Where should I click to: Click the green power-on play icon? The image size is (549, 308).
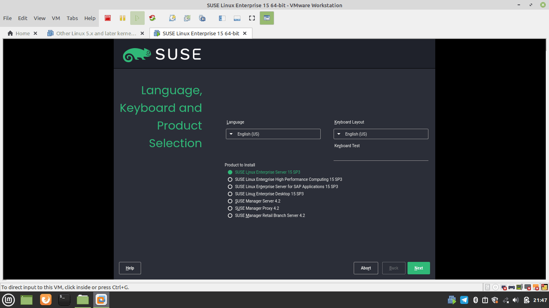click(x=137, y=18)
